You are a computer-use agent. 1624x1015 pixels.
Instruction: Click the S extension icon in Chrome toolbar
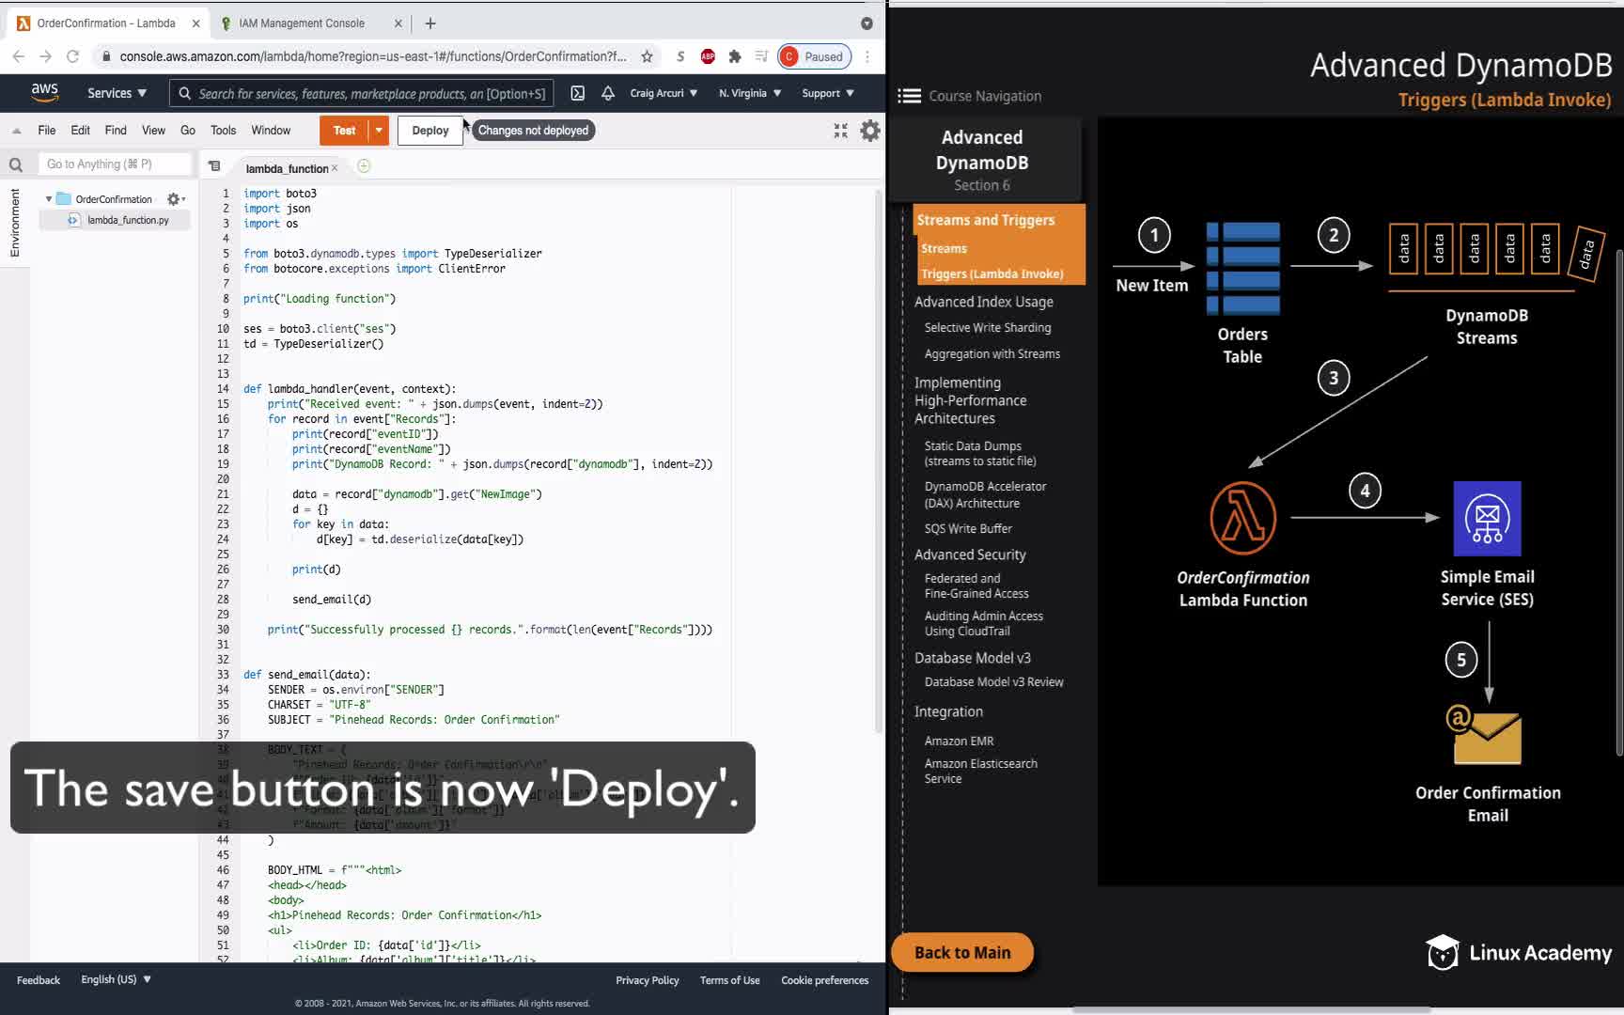pos(680,56)
